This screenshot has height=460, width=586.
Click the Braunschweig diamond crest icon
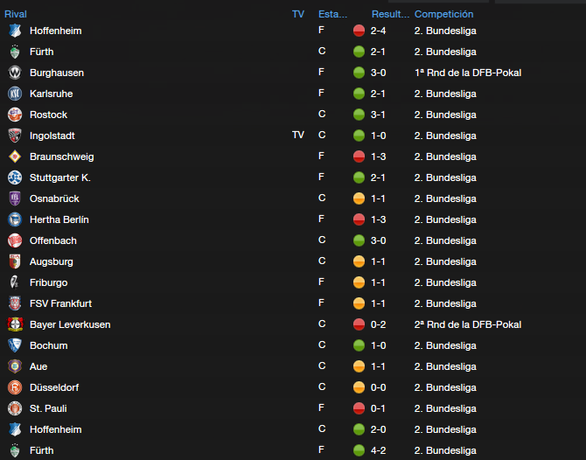click(15, 157)
